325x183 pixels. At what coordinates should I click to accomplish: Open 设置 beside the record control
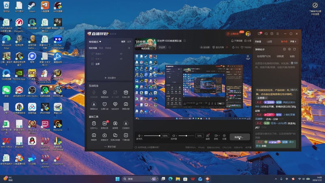point(224,137)
